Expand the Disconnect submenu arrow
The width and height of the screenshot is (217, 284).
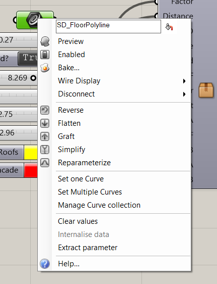point(184,94)
